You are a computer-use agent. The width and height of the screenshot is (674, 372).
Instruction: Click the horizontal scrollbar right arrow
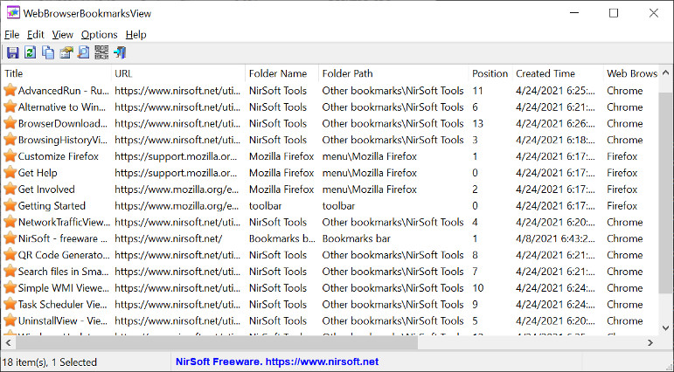click(650, 343)
